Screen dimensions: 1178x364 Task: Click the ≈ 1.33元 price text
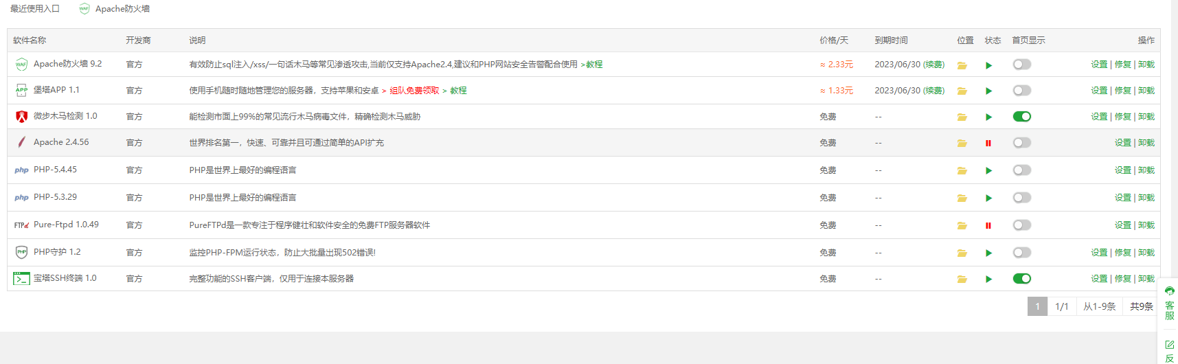(836, 91)
